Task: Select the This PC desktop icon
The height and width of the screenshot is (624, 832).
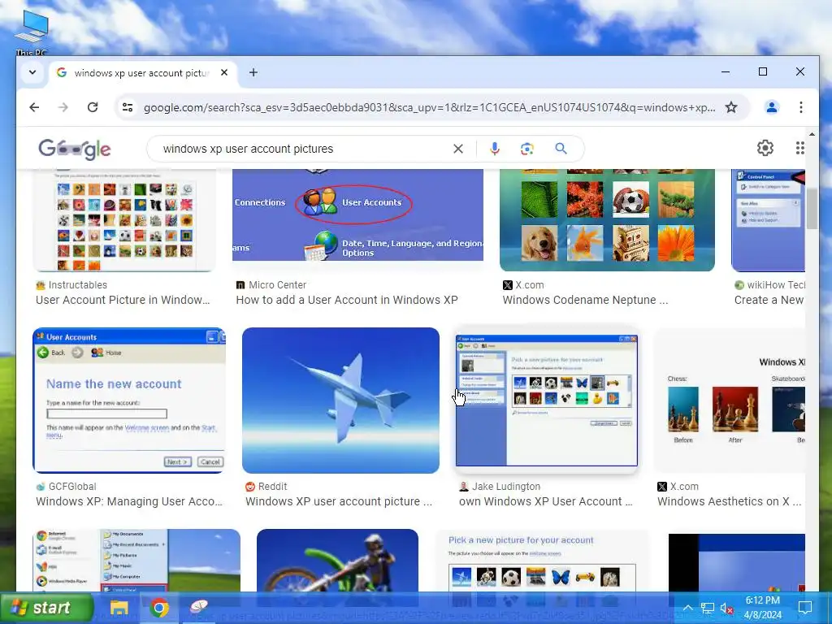Action: [x=32, y=32]
